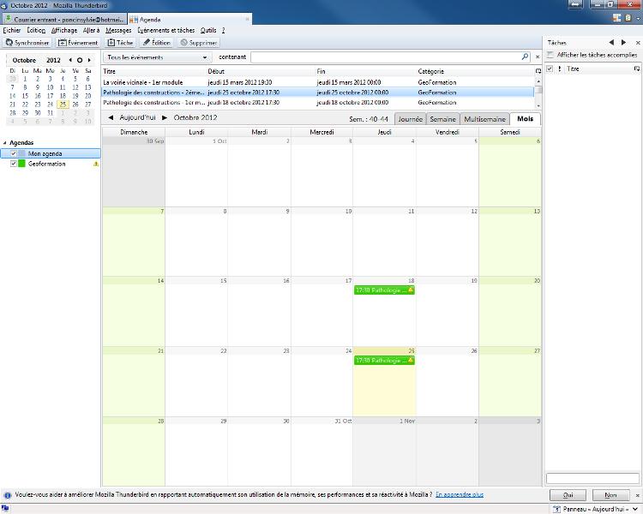Open the event list column picker icon
The width and height of the screenshot is (643, 514).
(x=538, y=71)
